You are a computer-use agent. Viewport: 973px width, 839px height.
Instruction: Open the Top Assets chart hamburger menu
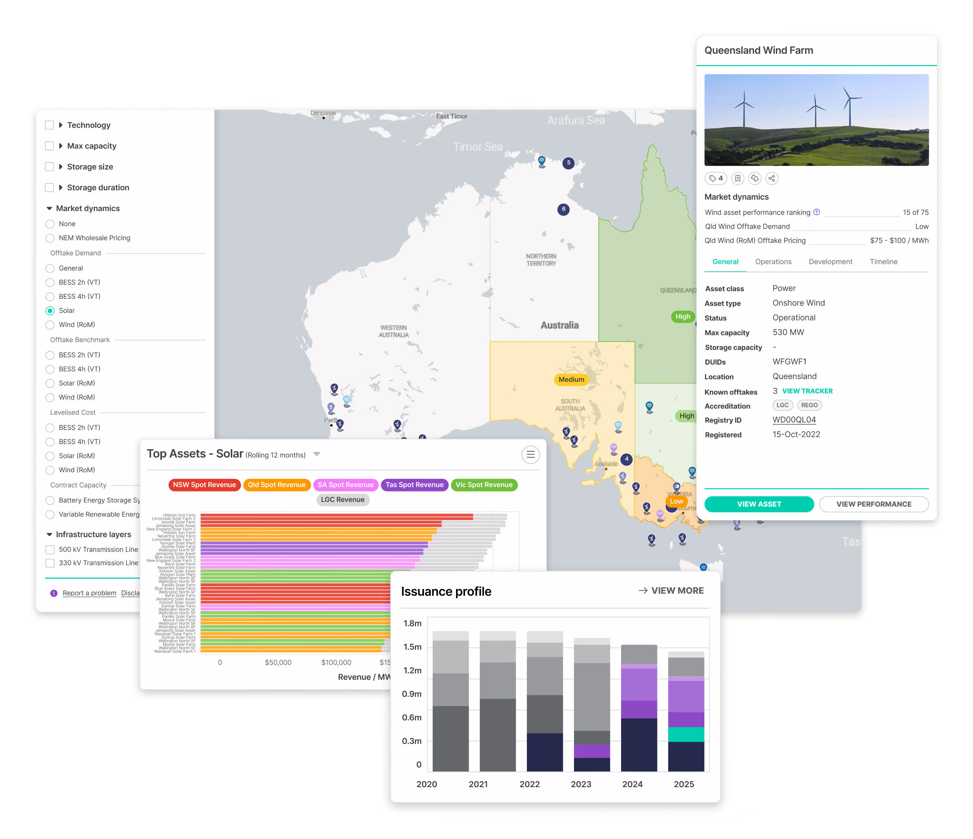[x=530, y=454]
